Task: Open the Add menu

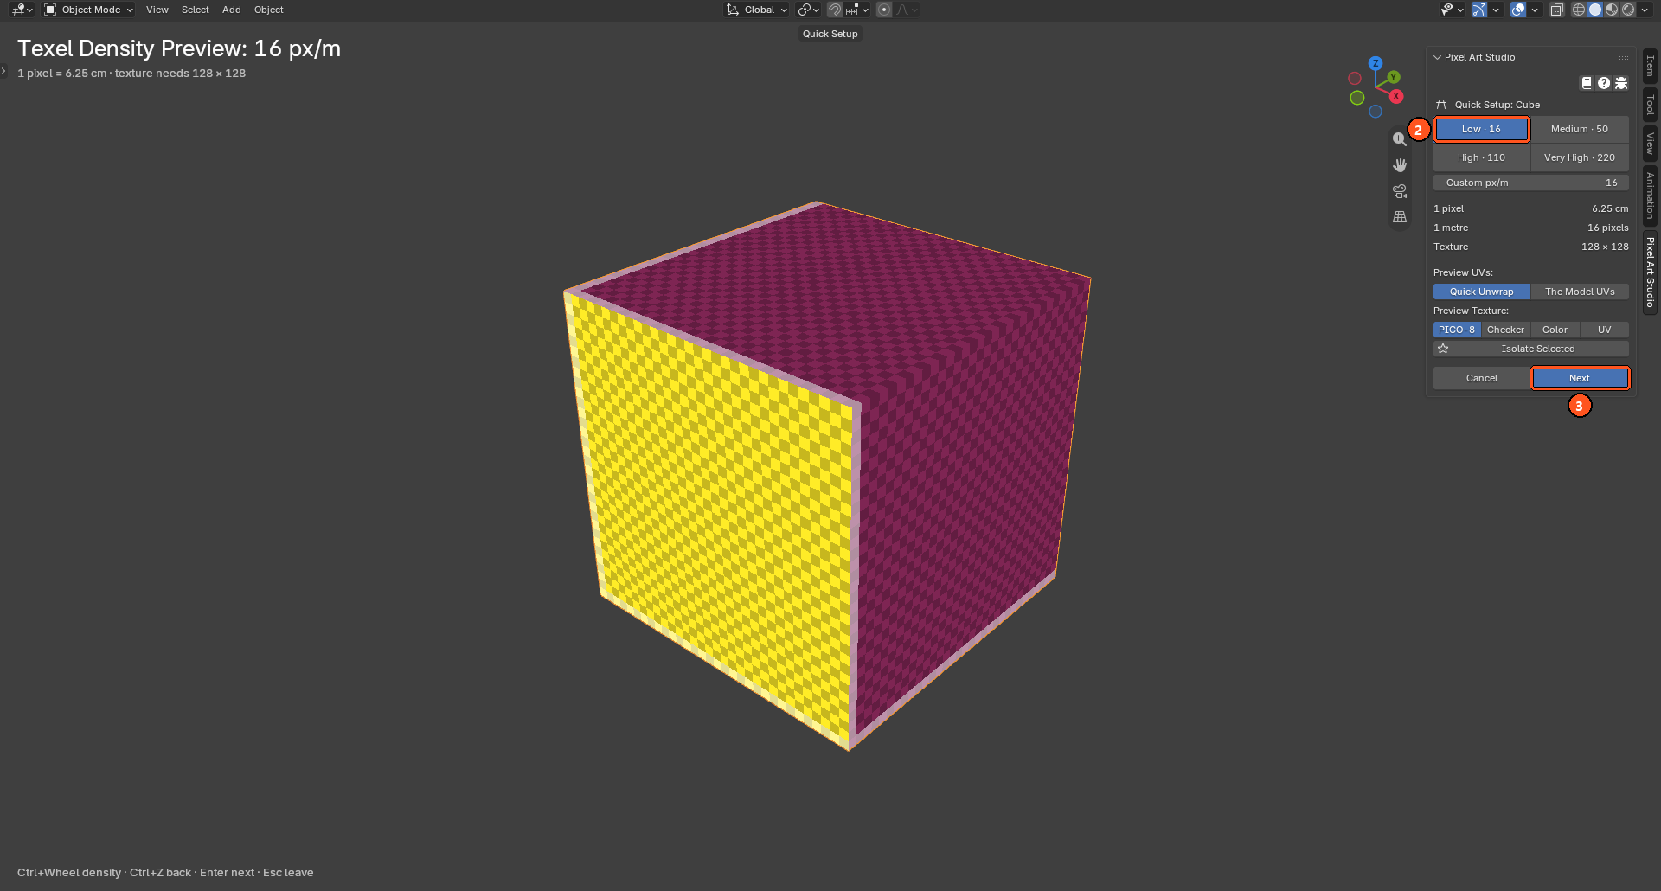Action: pos(232,10)
